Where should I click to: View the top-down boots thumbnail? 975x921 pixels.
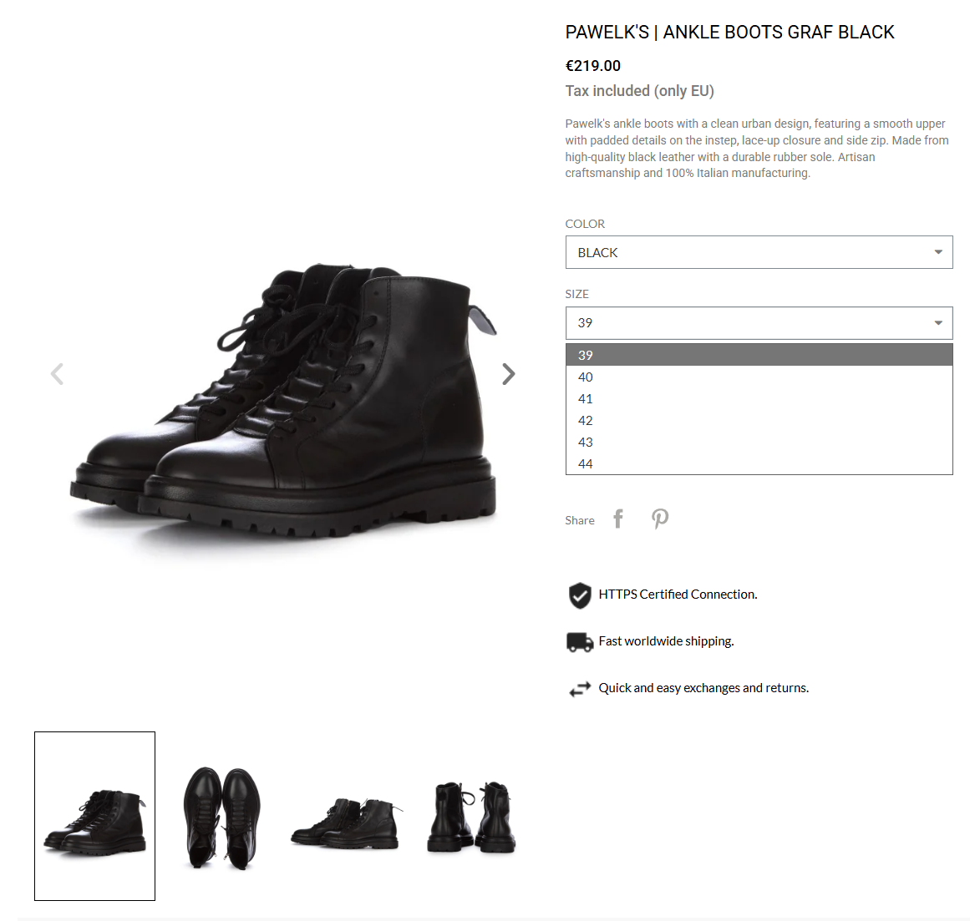coord(222,817)
